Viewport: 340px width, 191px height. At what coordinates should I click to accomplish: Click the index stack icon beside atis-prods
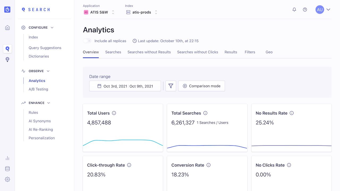tap(128, 12)
